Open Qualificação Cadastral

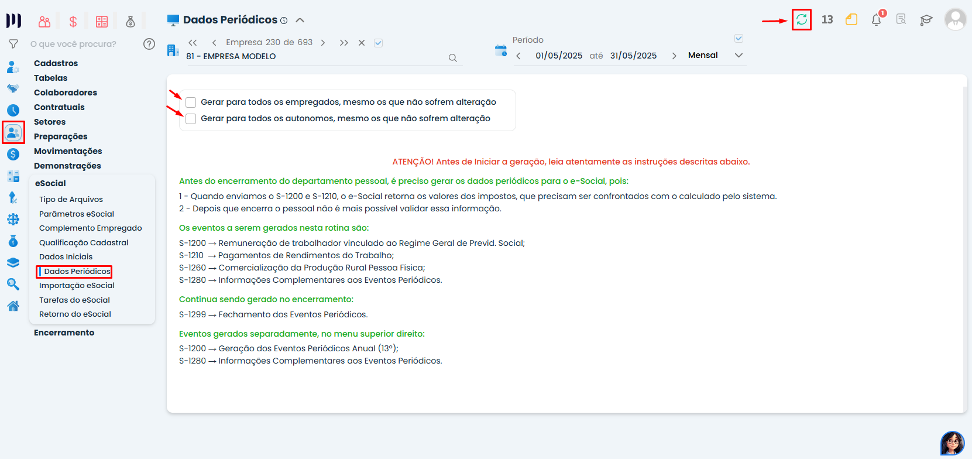tap(84, 243)
